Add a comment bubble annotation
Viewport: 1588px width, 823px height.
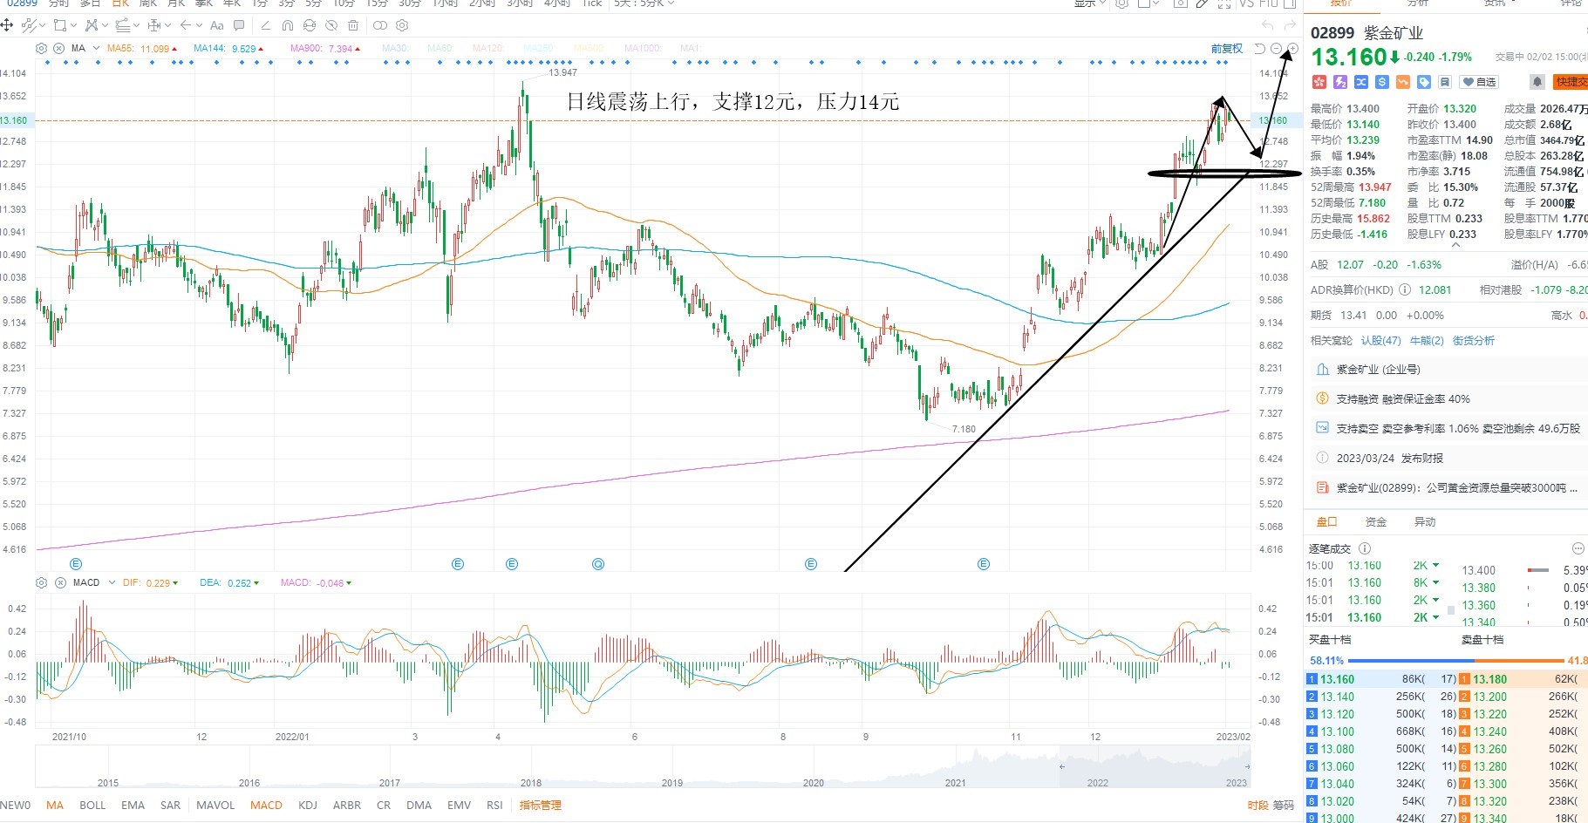pos(239,25)
